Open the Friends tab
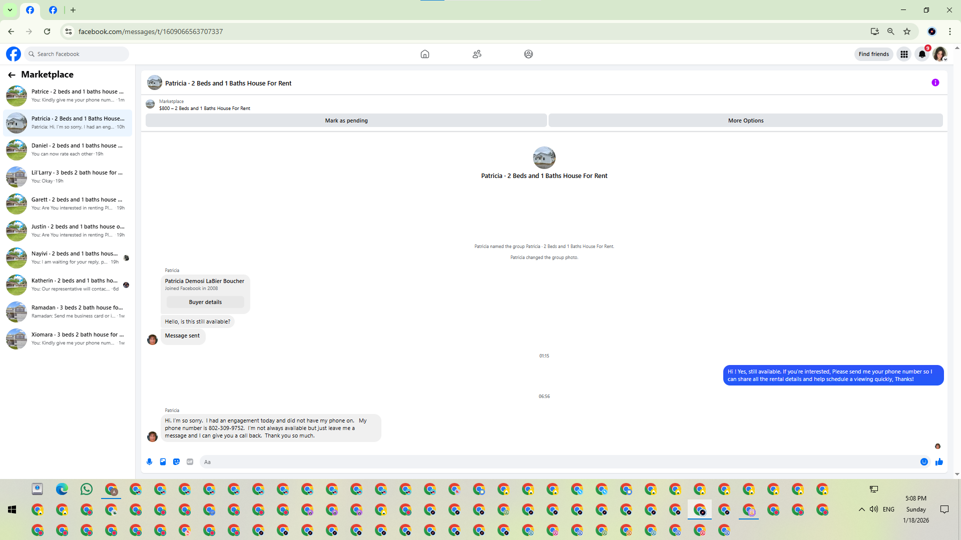 (x=476, y=54)
